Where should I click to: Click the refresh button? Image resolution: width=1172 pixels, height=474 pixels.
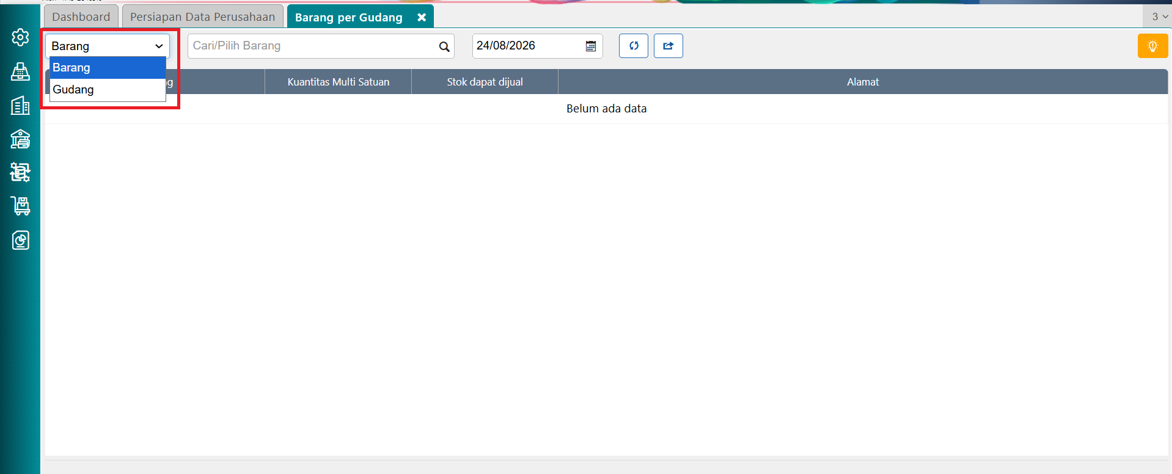(634, 46)
